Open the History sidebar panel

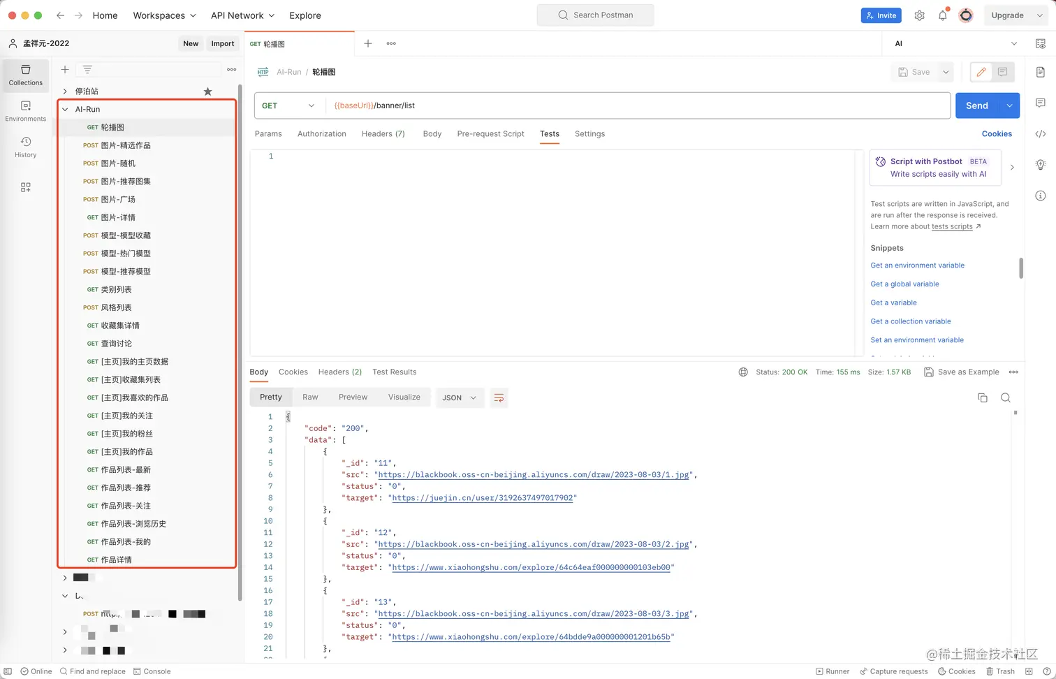[x=25, y=147]
